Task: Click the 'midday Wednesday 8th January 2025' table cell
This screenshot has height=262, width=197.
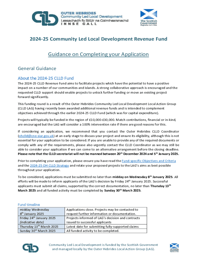Action: 40,212
